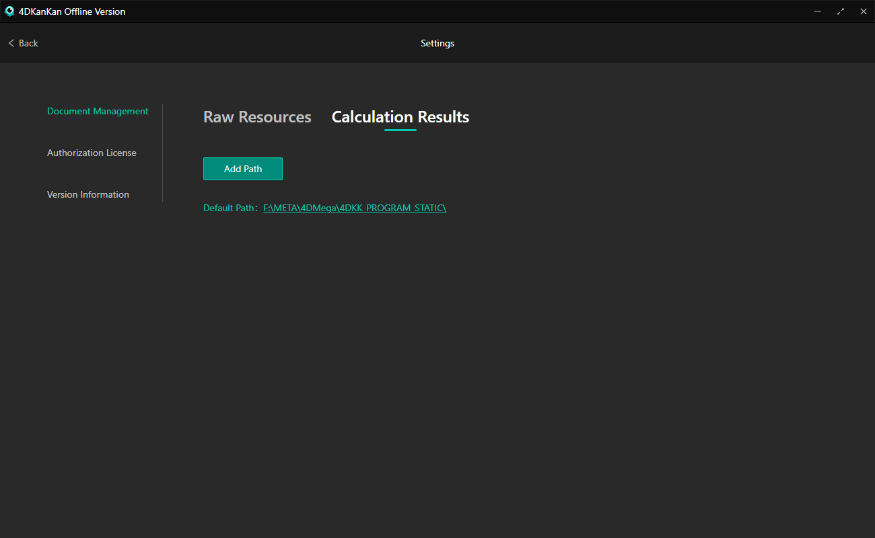The height and width of the screenshot is (538, 875).
Task: Select the Calculation Results tab
Action: tap(400, 117)
